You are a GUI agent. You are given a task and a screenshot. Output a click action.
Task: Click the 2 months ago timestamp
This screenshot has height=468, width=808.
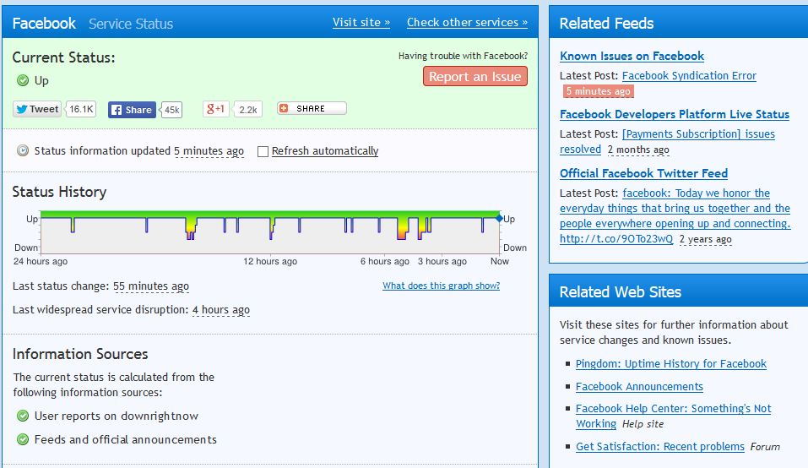(x=638, y=150)
